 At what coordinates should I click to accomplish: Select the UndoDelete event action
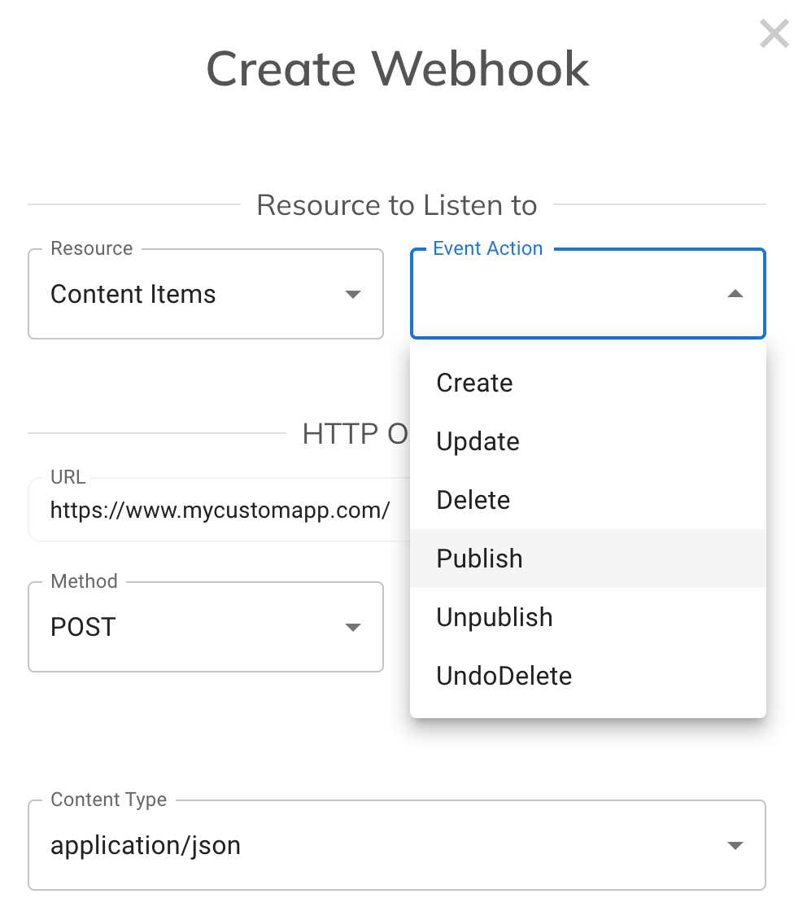504,676
